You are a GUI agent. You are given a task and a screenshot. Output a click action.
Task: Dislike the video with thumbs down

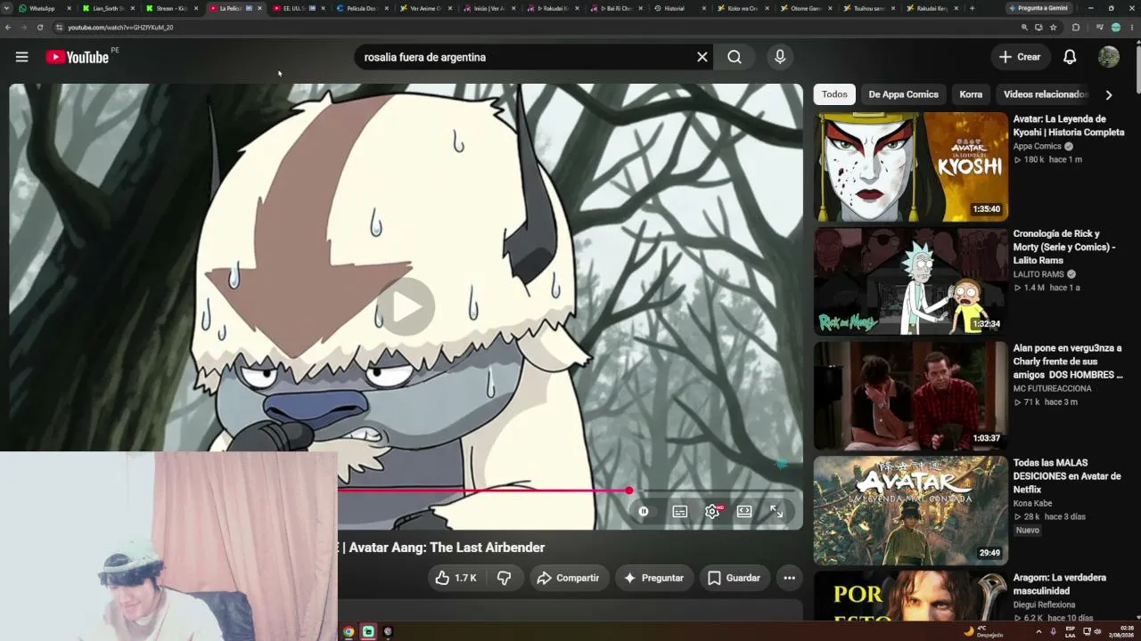(x=504, y=578)
